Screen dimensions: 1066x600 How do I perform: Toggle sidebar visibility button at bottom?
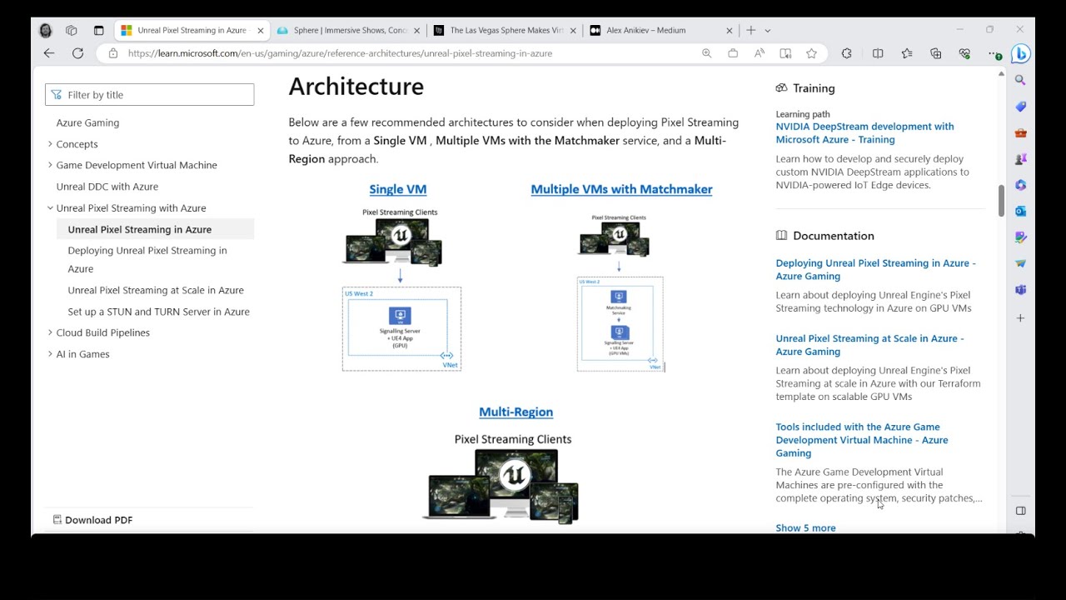(1020, 511)
